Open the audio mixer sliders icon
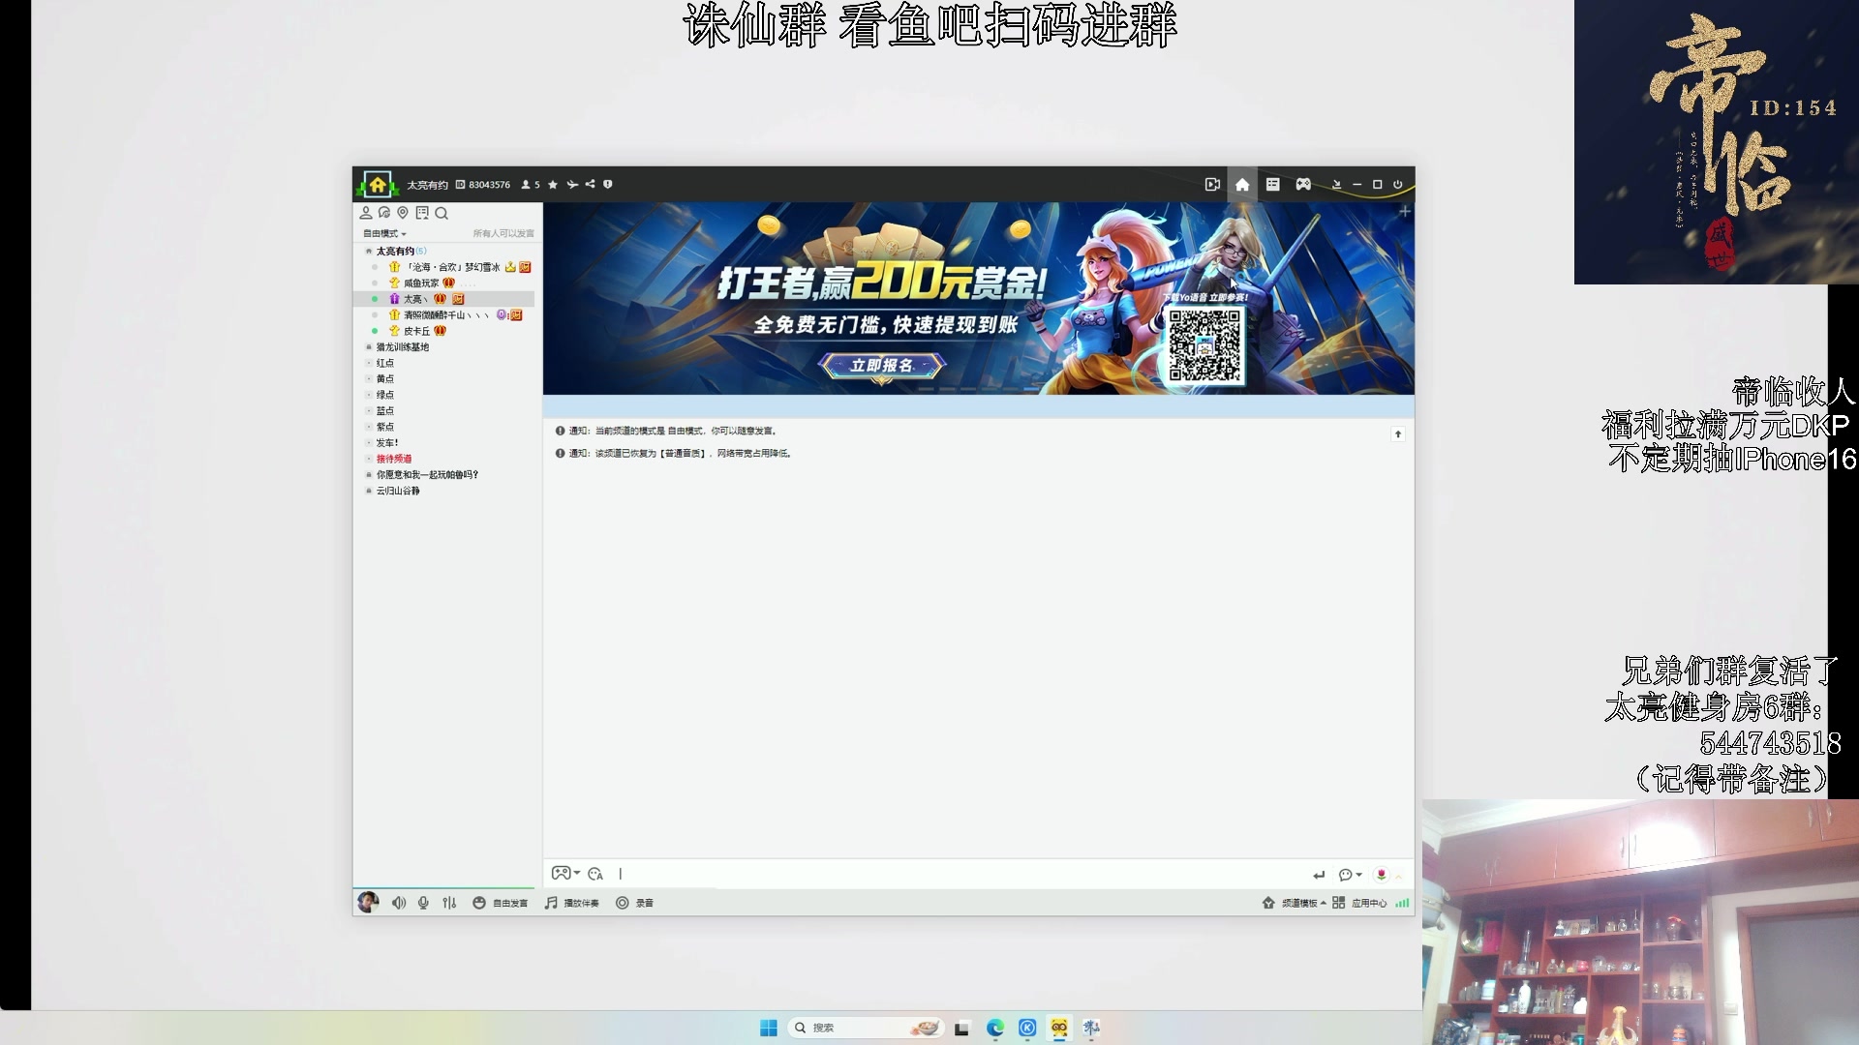 click(449, 903)
